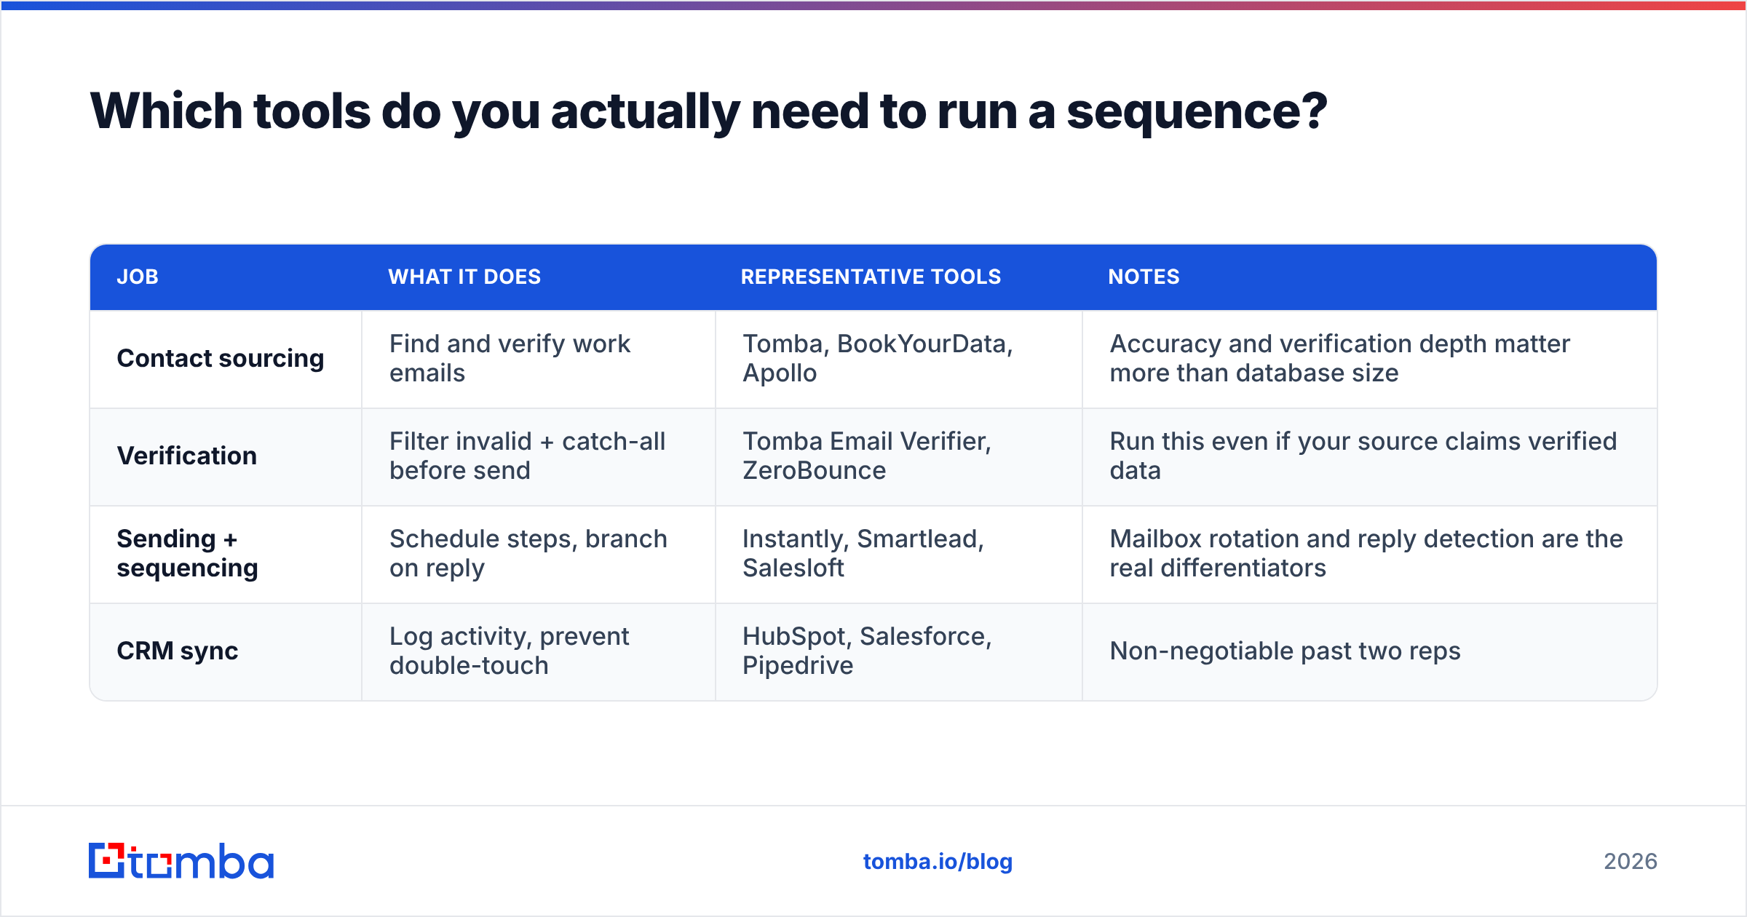Image resolution: width=1747 pixels, height=917 pixels.
Task: Select the NOTES column header
Action: pyautogui.click(x=1144, y=277)
